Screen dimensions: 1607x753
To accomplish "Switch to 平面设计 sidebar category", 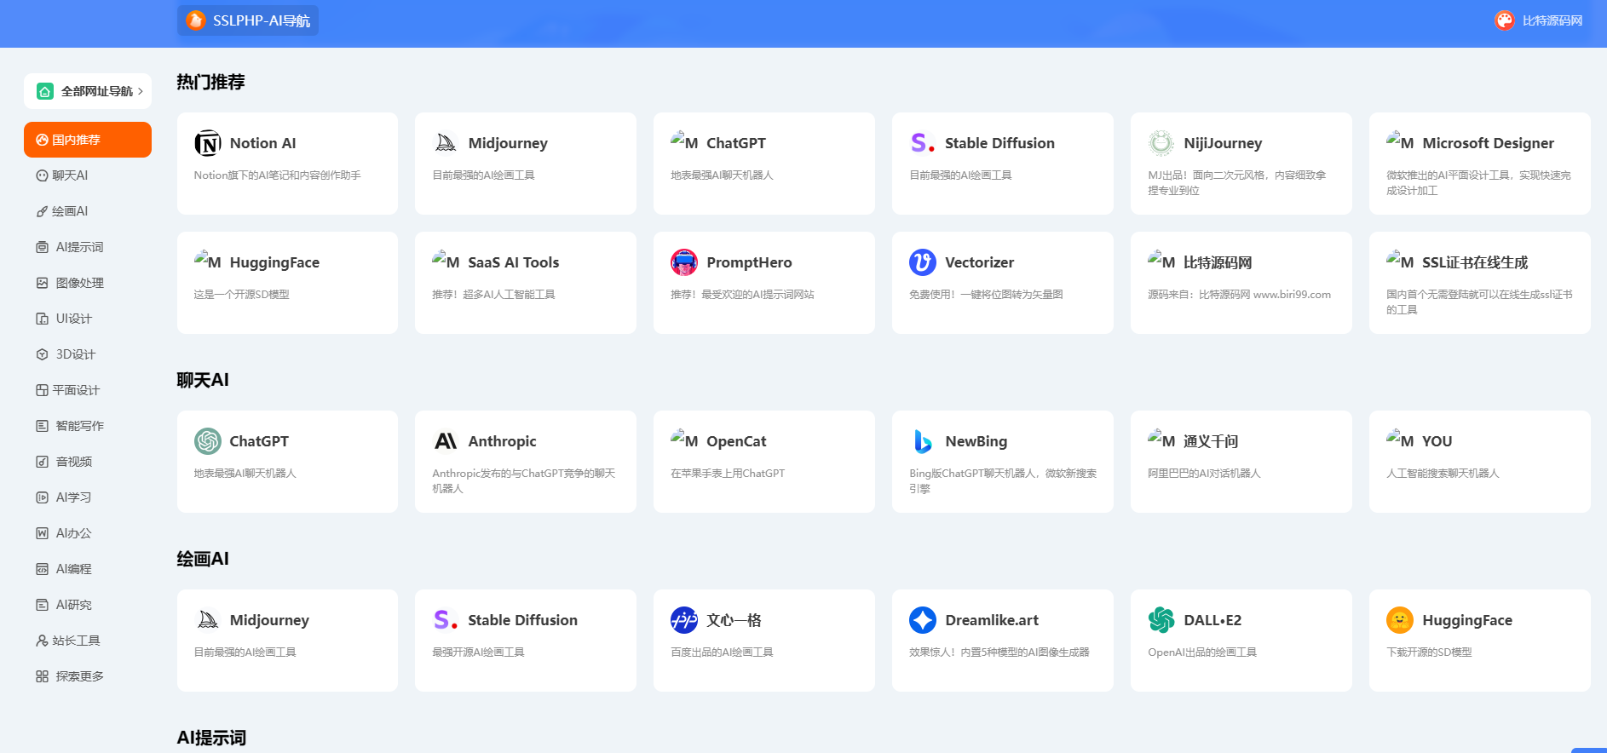I will 88,390.
